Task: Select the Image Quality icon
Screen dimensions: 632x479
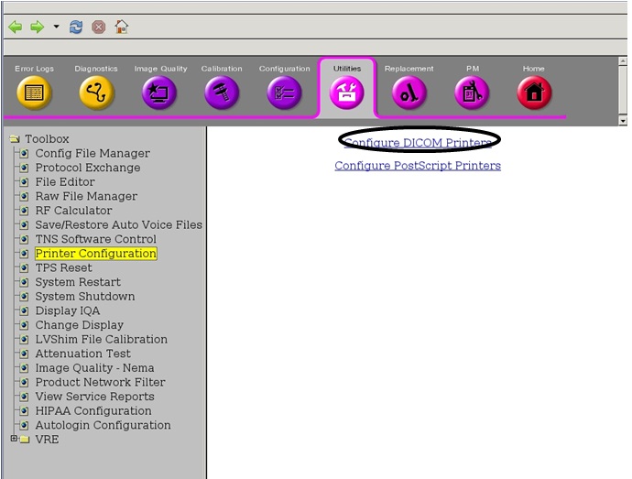Action: (159, 93)
